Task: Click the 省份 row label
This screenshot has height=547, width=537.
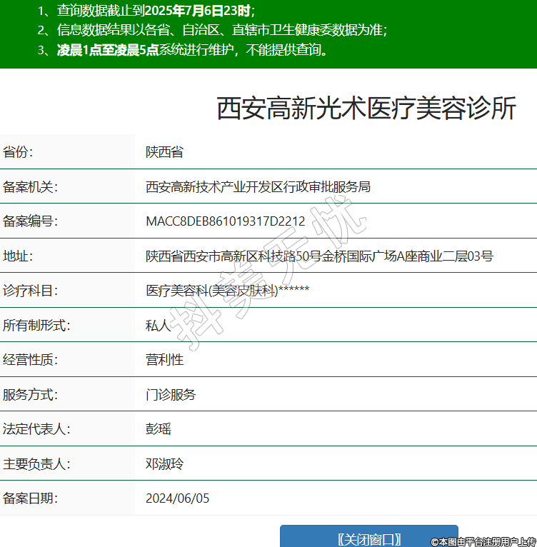Action: (x=18, y=152)
